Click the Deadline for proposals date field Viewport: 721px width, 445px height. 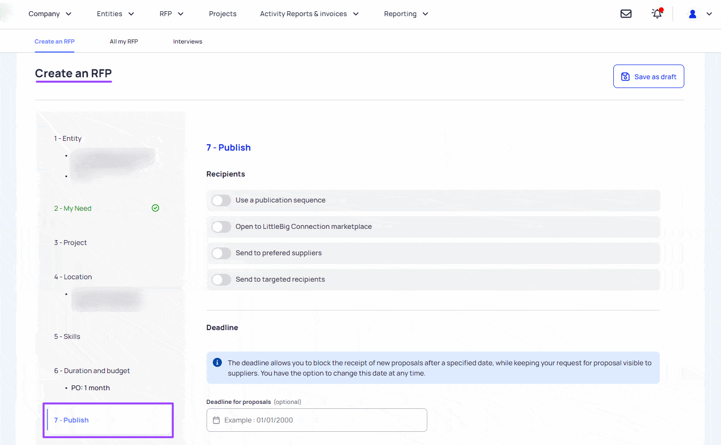pyautogui.click(x=317, y=420)
